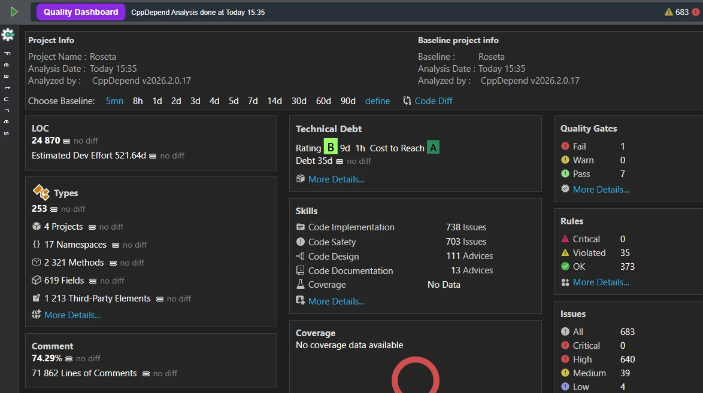Click the Types panel header icon

(41, 192)
